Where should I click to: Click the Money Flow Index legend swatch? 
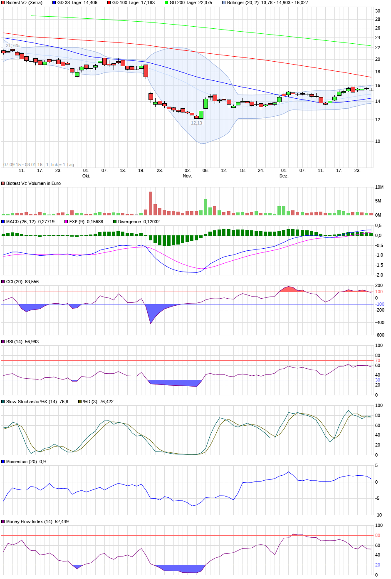pyautogui.click(x=3, y=522)
